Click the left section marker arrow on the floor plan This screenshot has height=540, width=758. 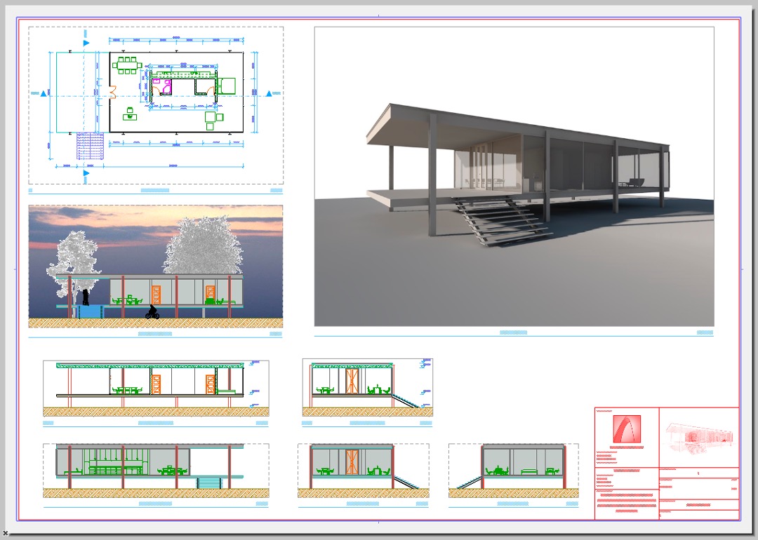point(44,93)
